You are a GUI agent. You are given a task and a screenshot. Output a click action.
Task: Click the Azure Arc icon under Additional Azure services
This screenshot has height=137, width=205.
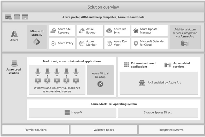(185, 43)
